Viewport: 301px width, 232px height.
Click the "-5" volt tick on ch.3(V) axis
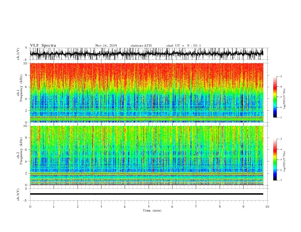[x=26, y=201]
